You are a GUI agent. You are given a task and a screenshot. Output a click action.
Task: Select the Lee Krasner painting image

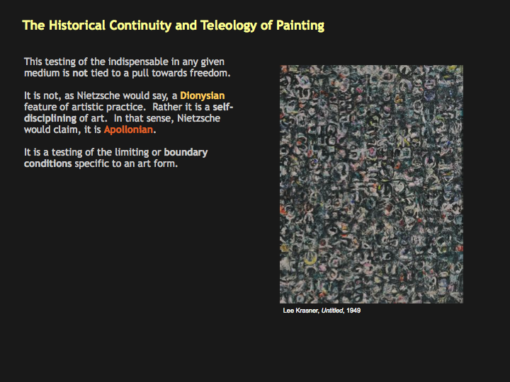(x=371, y=184)
